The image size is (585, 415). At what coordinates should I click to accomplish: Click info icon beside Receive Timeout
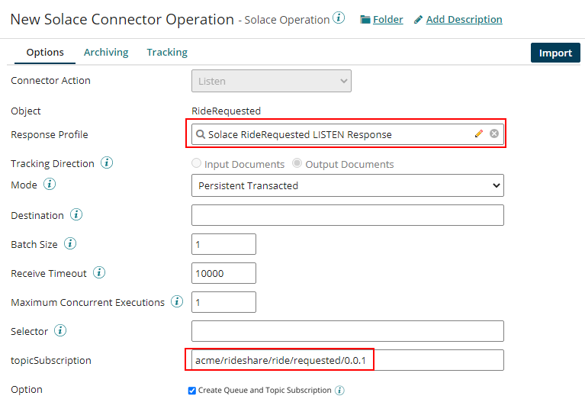pos(99,273)
